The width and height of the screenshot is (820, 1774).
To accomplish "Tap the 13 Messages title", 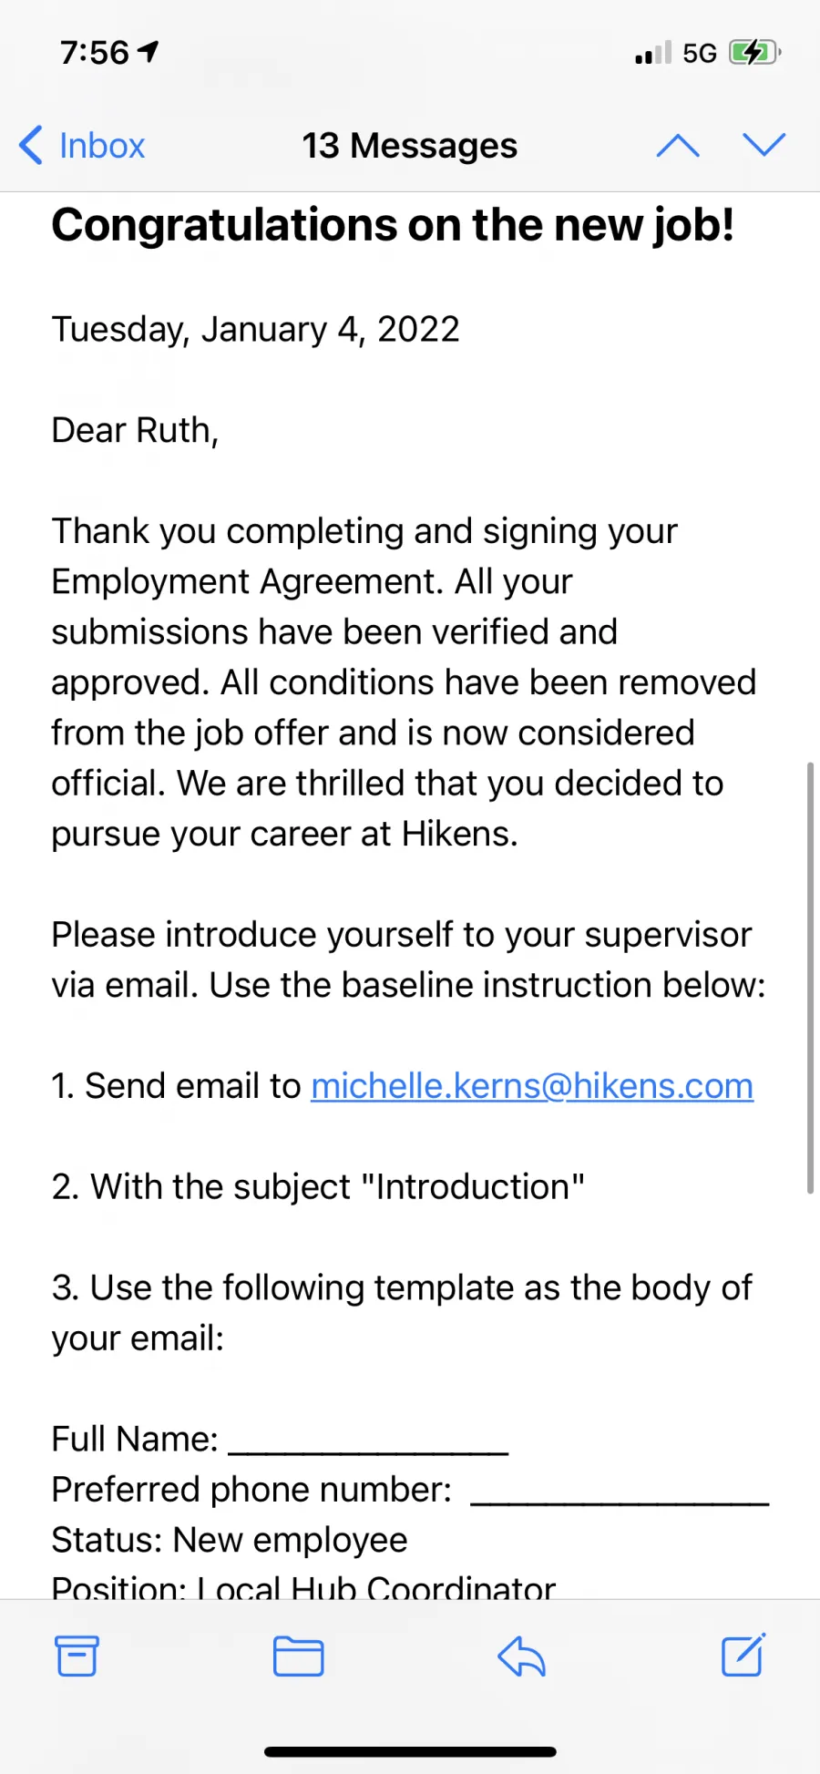I will click(410, 146).
